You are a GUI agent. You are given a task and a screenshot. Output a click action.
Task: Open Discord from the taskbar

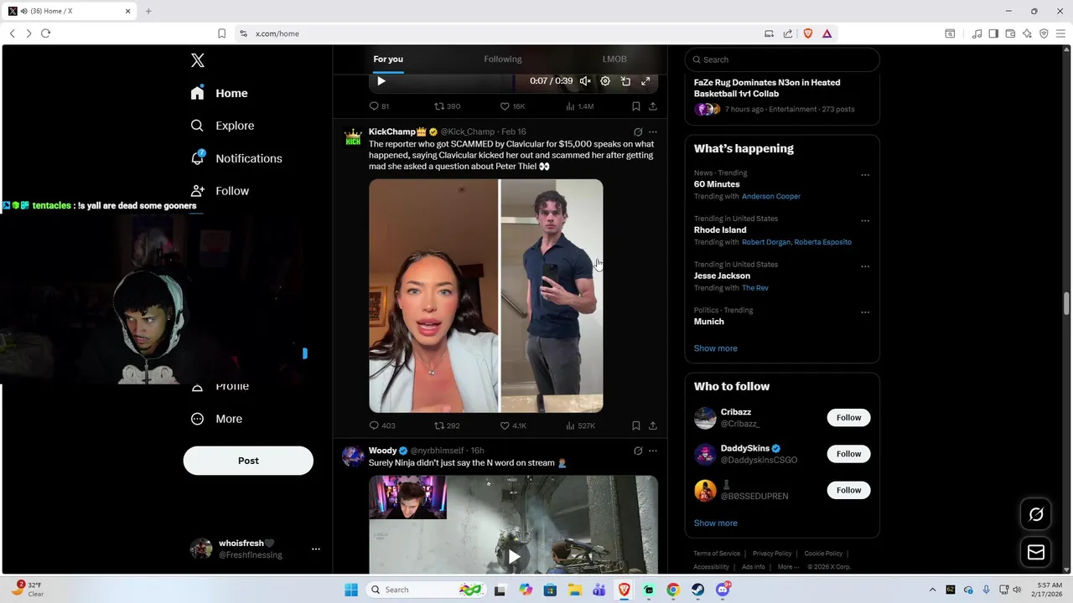pyautogui.click(x=723, y=590)
